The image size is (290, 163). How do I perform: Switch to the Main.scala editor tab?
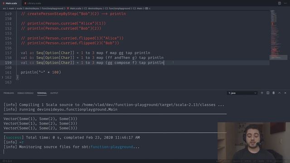pyautogui.click(x=11, y=3)
